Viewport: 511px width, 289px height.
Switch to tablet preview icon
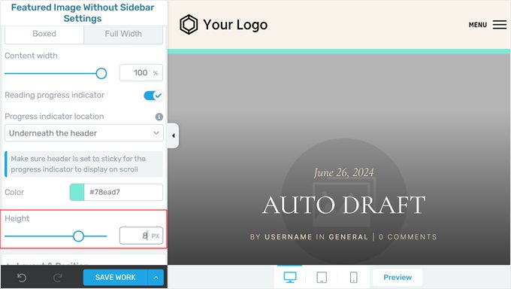click(322, 277)
